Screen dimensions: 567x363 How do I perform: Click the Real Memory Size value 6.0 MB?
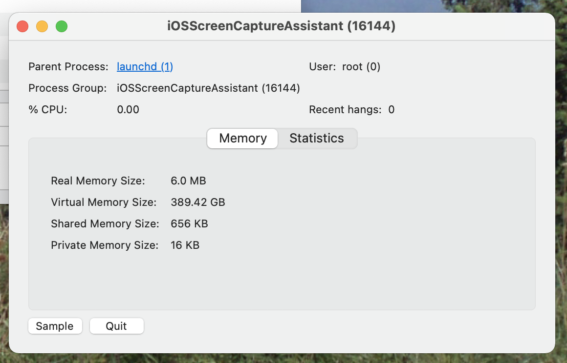coord(188,181)
